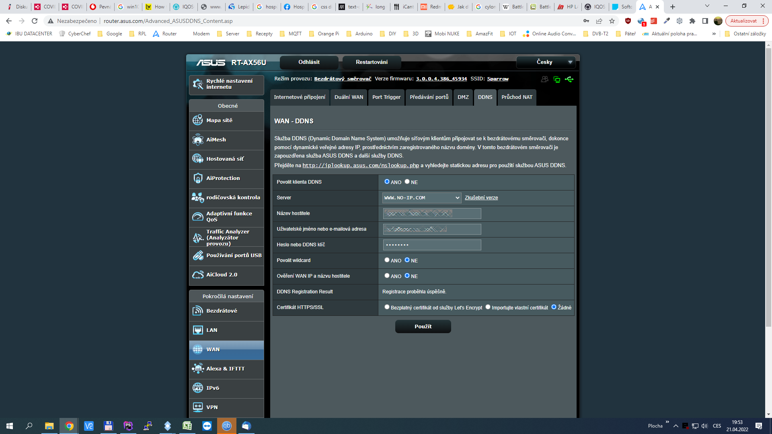Open the browser extensions puzzle icon
Viewport: 772px width, 434px height.
click(x=692, y=21)
